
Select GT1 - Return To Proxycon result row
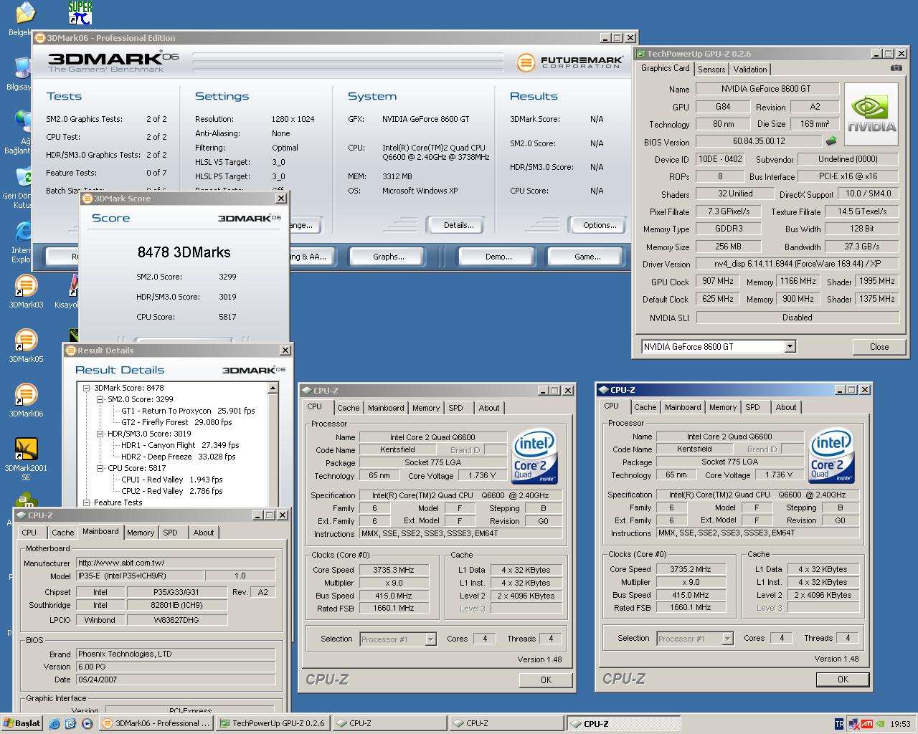188,411
